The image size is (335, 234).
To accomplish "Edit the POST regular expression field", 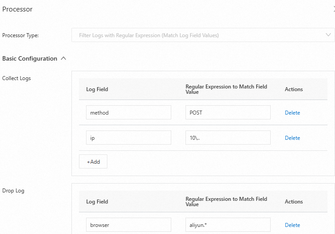I will click(228, 112).
